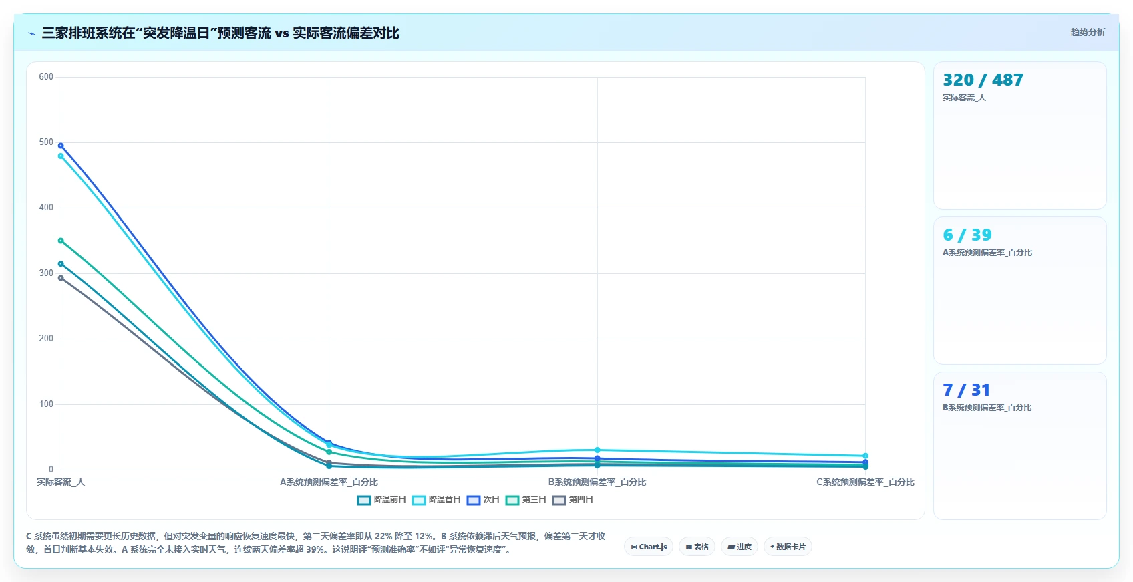Click the y-axis value 500
1133x582 pixels.
(46, 142)
